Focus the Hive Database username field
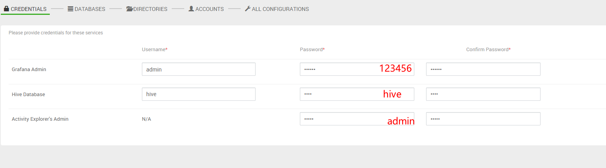This screenshot has width=606, height=168. (x=198, y=94)
